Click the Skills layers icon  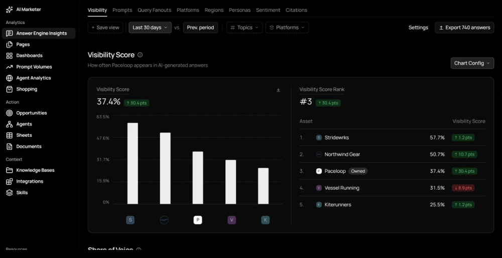pyautogui.click(x=10, y=192)
